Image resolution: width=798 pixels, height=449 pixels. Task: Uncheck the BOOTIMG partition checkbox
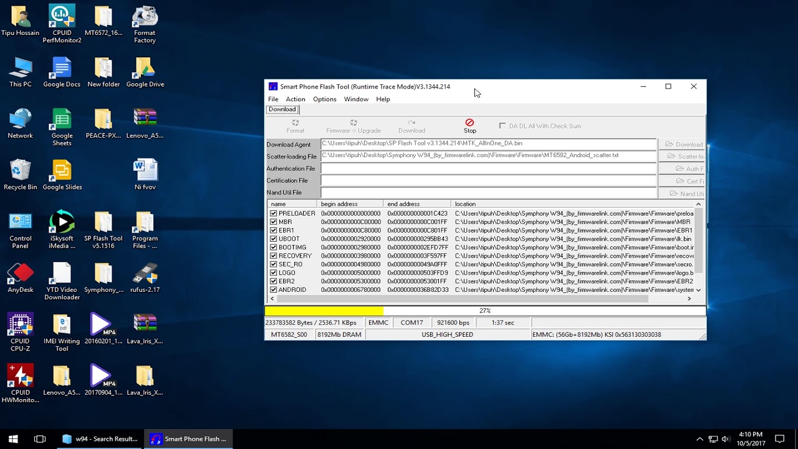coord(273,248)
